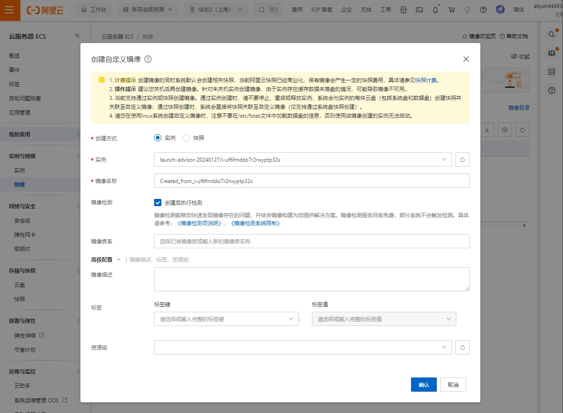Click the shopping cart icon in the header
Image resolution: width=563 pixels, height=413 pixels.
(x=451, y=10)
